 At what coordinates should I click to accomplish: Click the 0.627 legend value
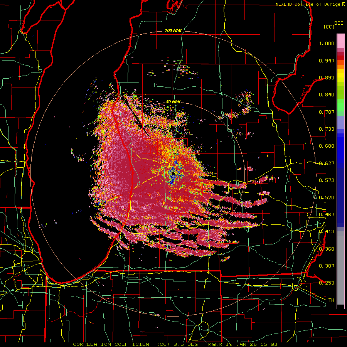click(x=327, y=163)
